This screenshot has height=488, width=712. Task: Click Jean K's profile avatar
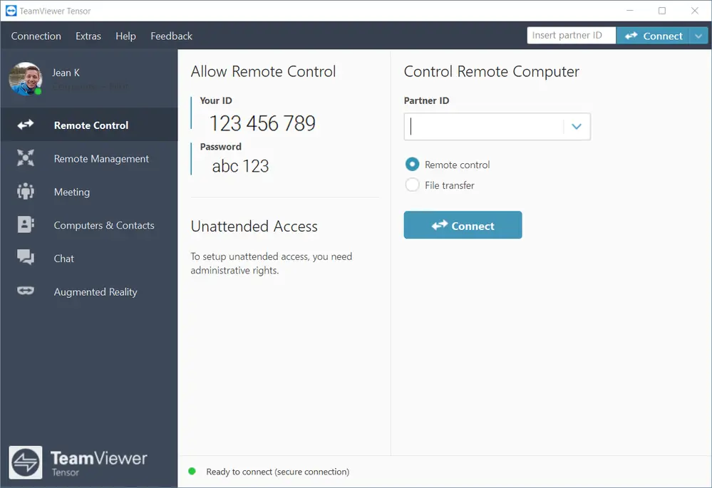[x=26, y=78]
